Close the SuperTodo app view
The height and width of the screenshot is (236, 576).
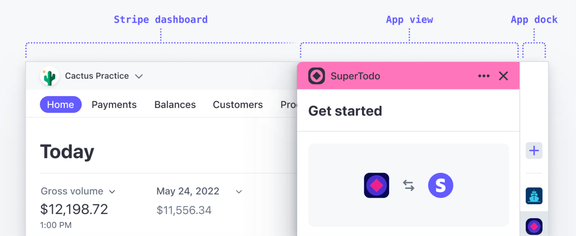tap(504, 76)
